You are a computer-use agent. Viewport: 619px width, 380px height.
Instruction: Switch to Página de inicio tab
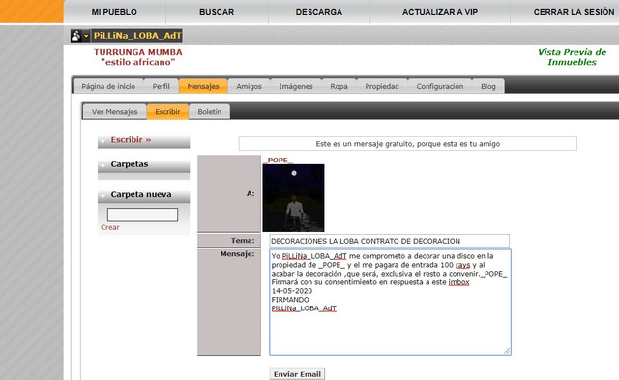click(x=108, y=86)
